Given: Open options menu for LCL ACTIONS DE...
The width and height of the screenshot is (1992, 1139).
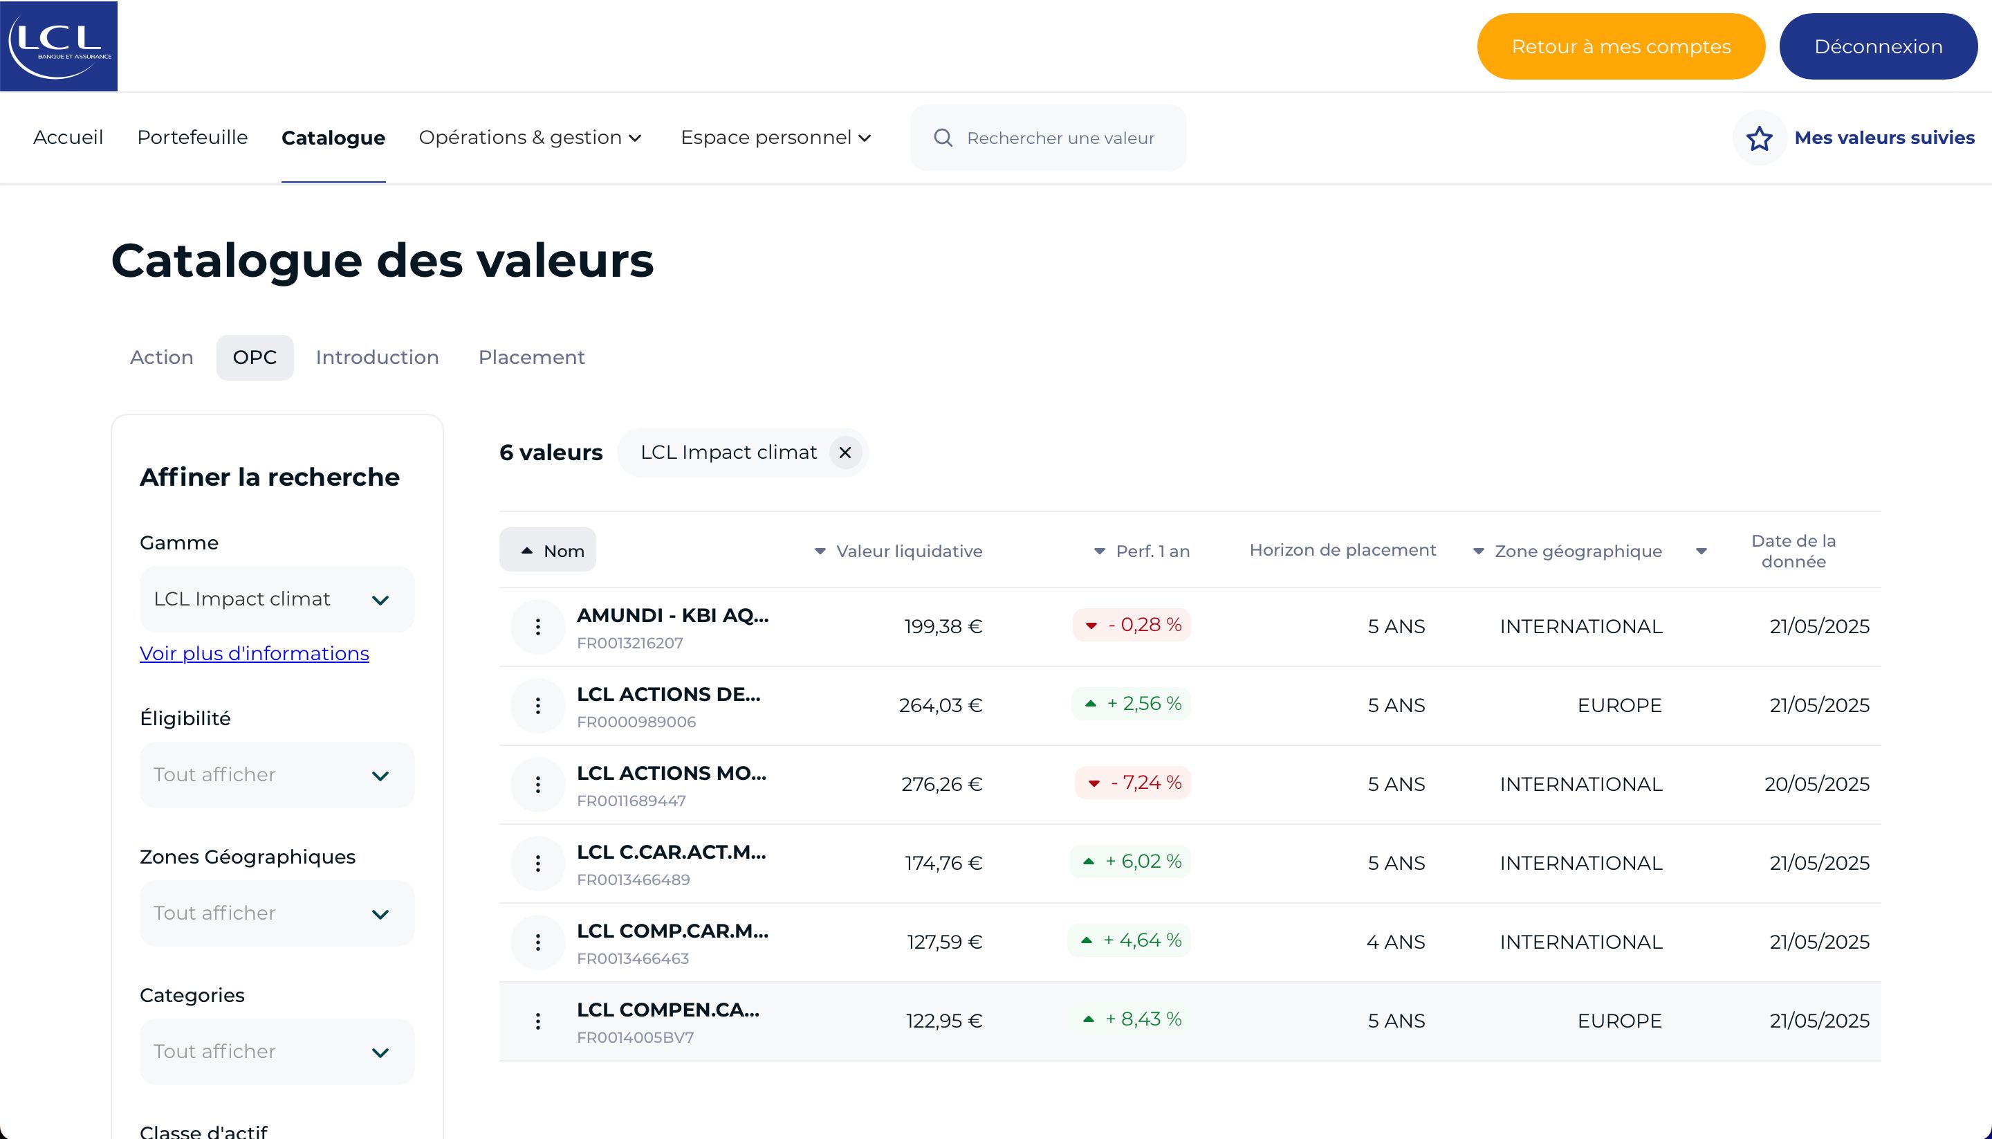Looking at the screenshot, I should 538,706.
